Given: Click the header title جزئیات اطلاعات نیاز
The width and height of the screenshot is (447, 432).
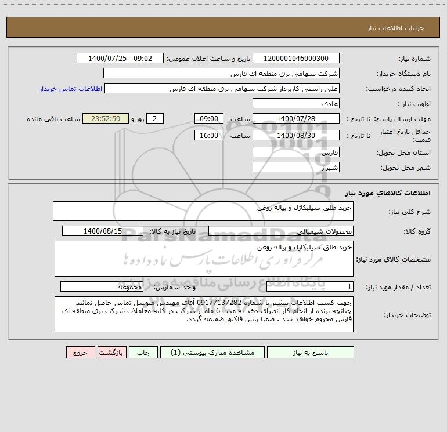Looking at the screenshot, I should [x=395, y=28].
